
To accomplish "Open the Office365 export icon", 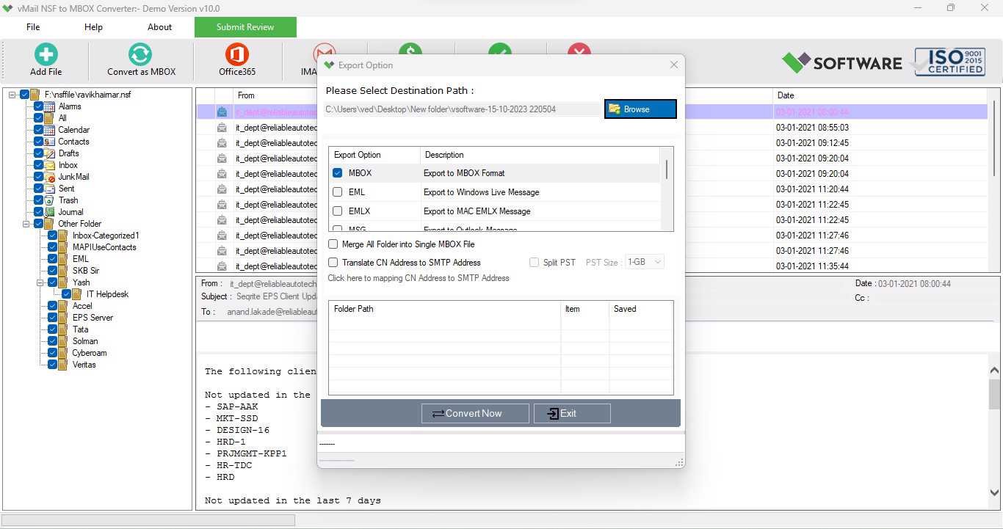I will [236, 54].
